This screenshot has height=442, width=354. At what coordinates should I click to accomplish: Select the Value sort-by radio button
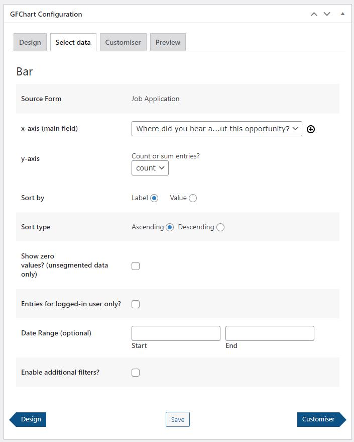tap(193, 198)
